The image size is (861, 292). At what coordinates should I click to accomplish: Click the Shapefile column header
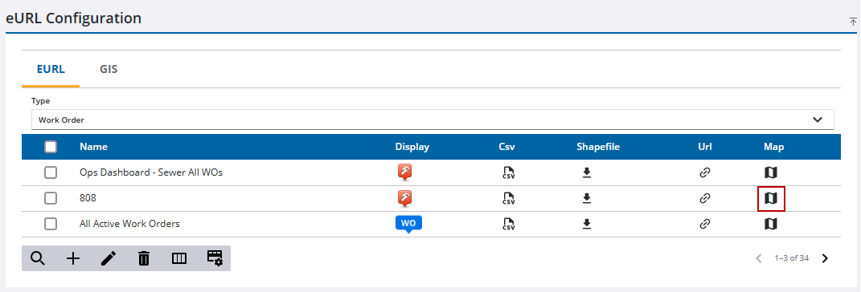pyautogui.click(x=598, y=147)
